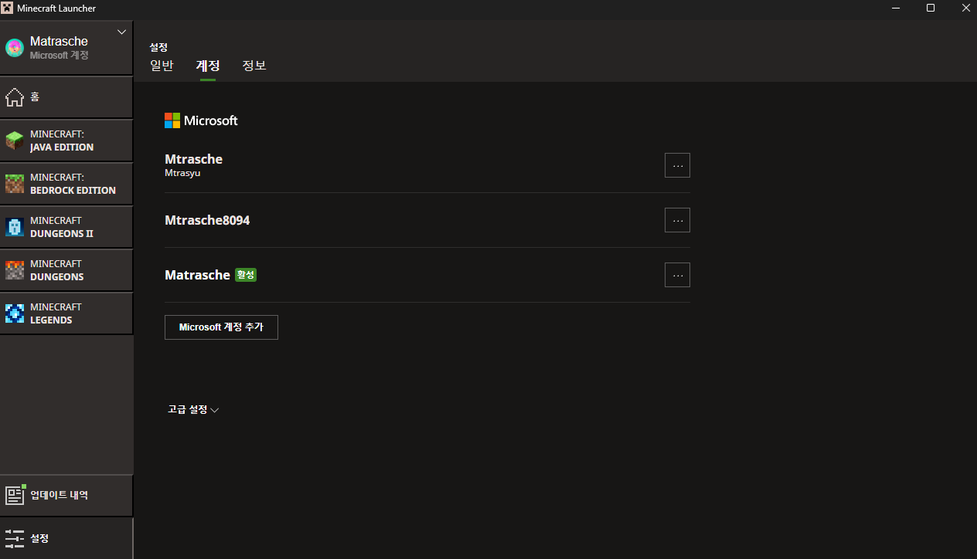Go to MINECRAFT DUNGEONS sidebar entry

pyautogui.click(x=66, y=270)
